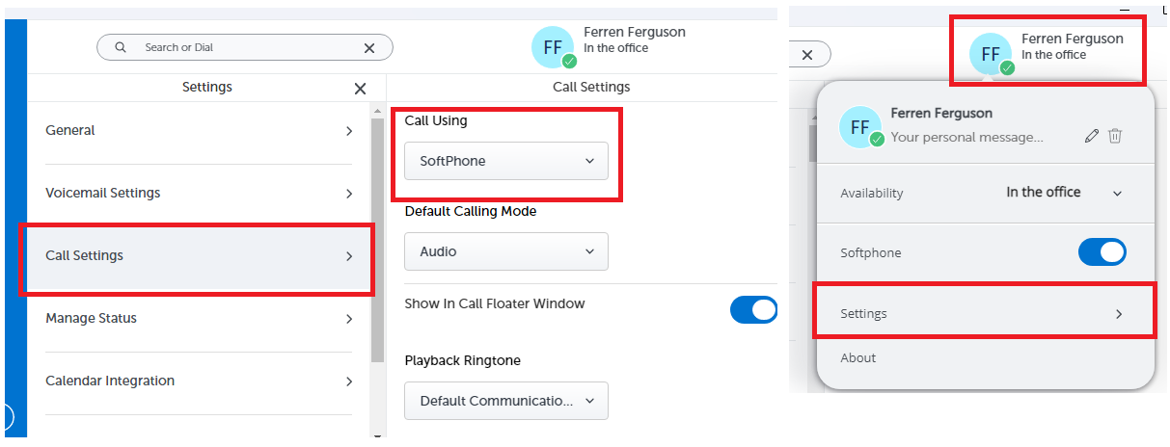
Task: Click the clear X button in right panel
Action: click(x=807, y=55)
